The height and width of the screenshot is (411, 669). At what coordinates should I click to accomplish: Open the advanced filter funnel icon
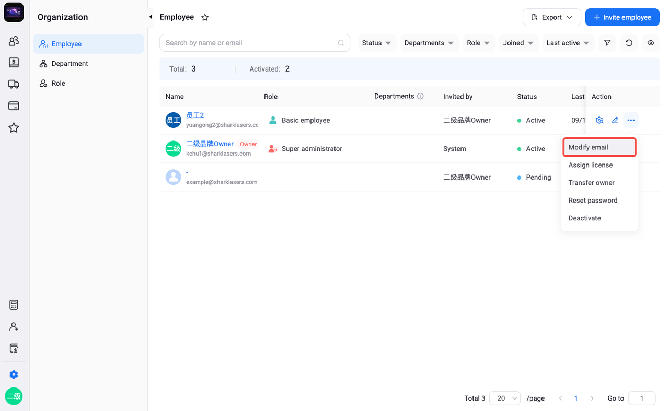(x=607, y=43)
